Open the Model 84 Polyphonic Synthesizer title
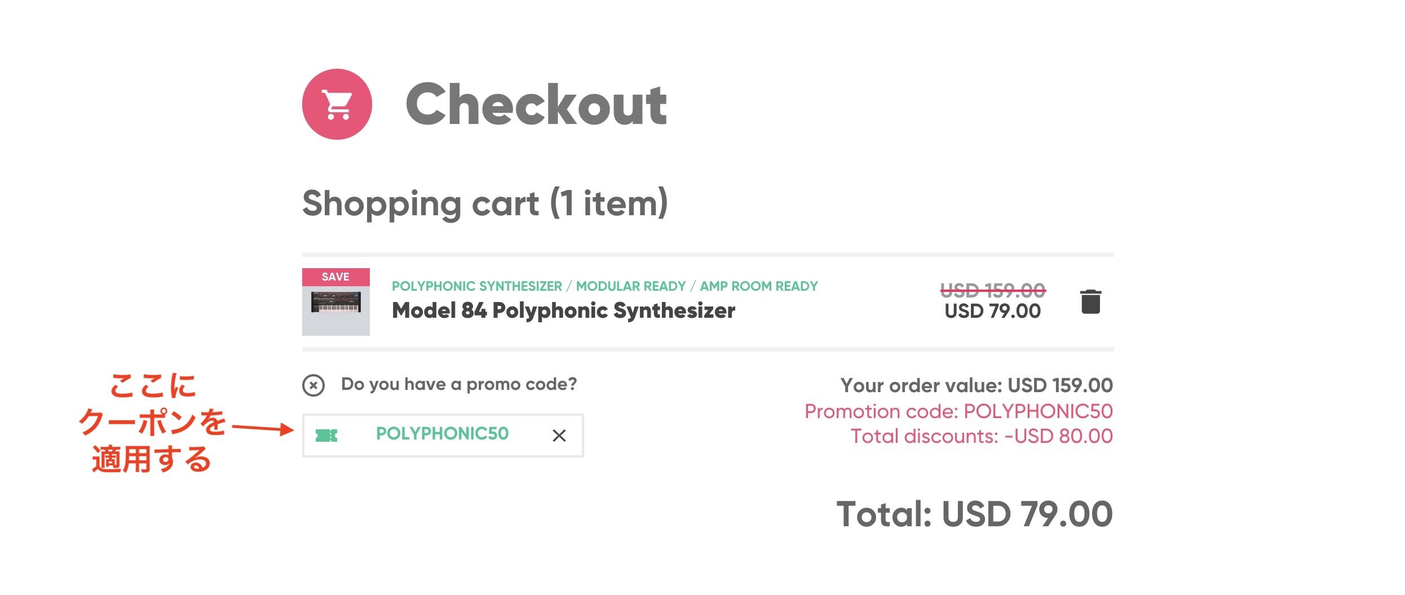 563,310
